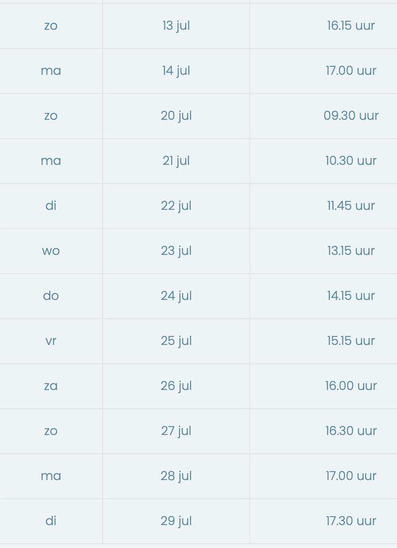
Task: Click the 10.30 uur time entry
Action: (x=351, y=161)
